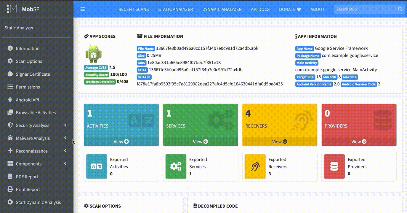Click the Android API robot icon

point(10,100)
